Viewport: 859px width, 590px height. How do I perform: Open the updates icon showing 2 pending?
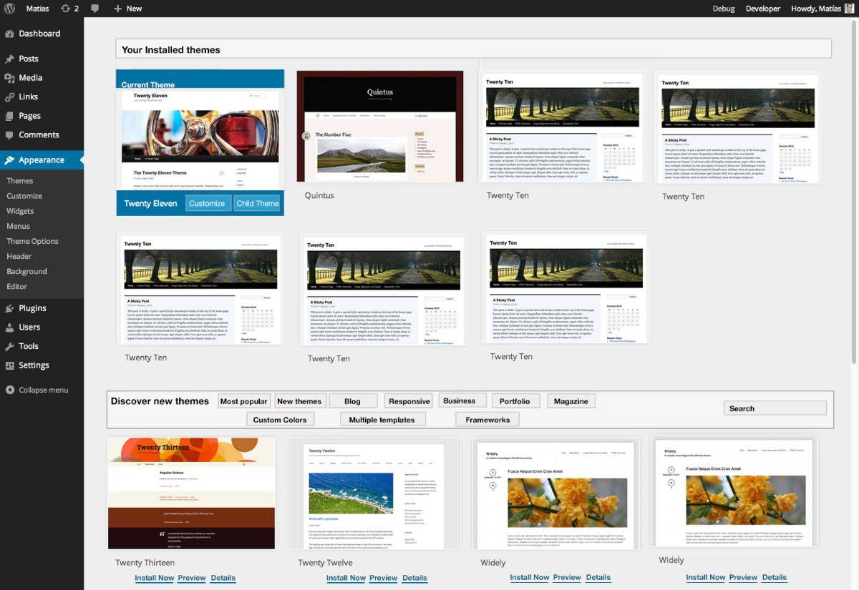point(69,9)
